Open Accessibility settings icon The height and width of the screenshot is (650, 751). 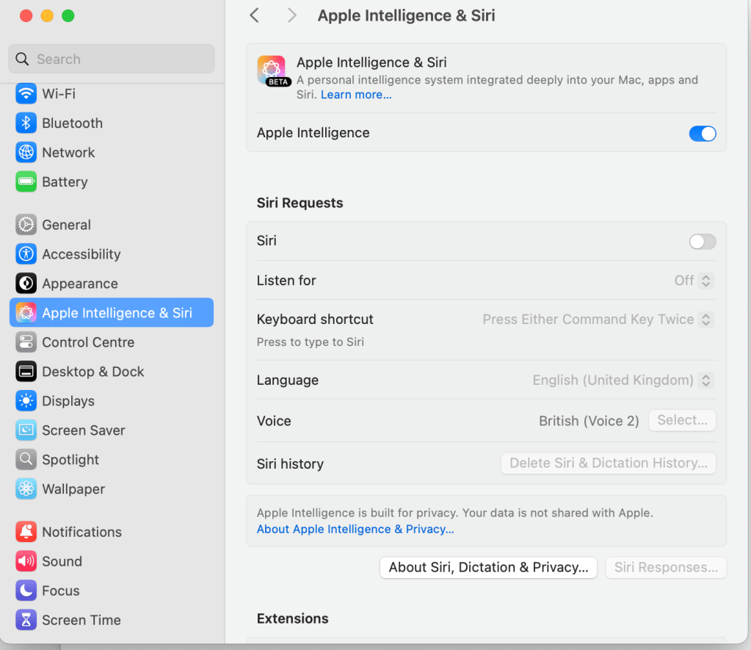(26, 254)
